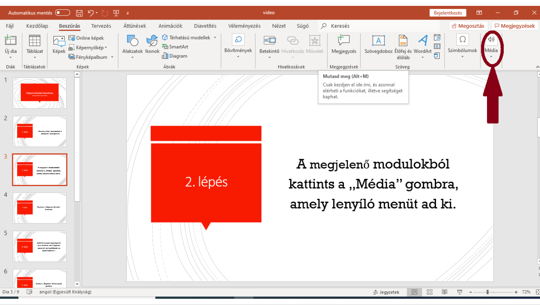Switch to Normal view icon in the status bar
The height and width of the screenshot is (305, 540).
pyautogui.click(x=415, y=292)
